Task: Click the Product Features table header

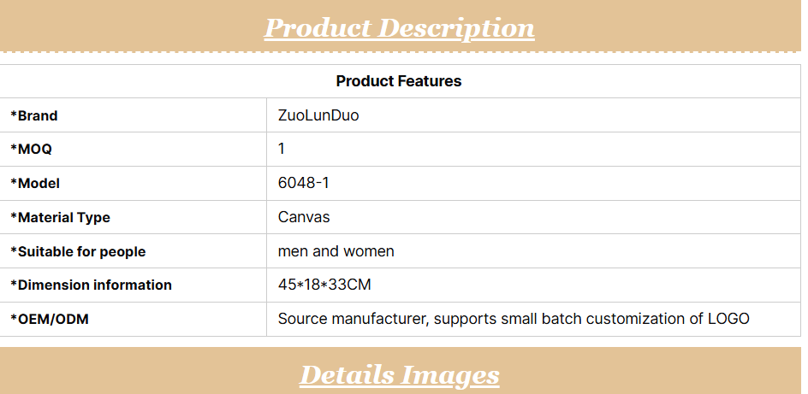Action: point(399,81)
